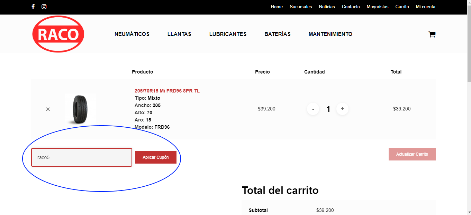This screenshot has width=471, height=215.
Task: Click the Ancho: 205 text
Action: coord(147,105)
